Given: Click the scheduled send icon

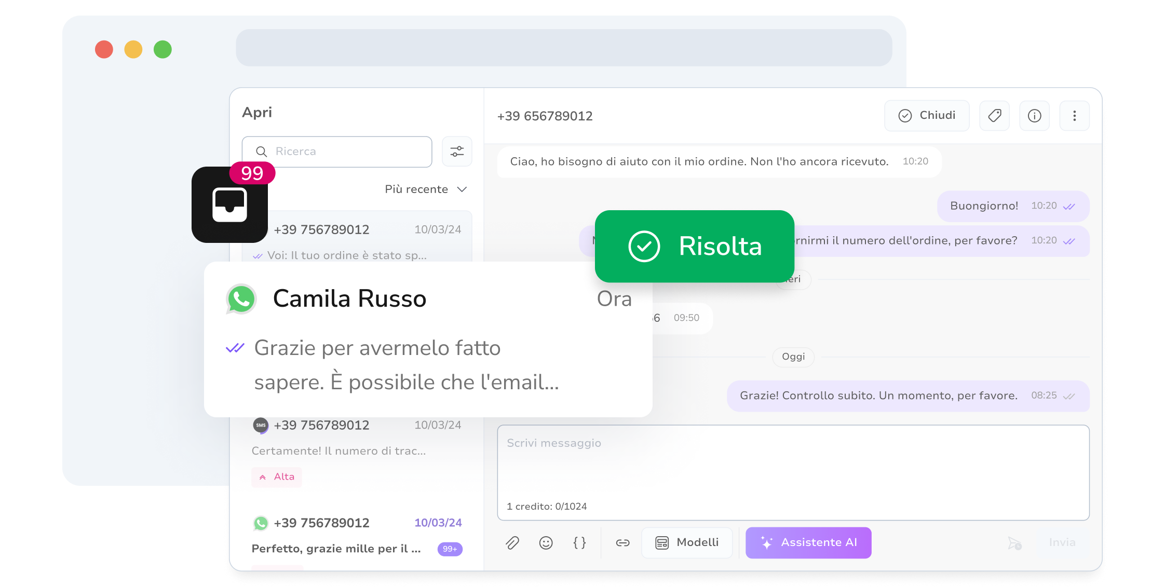Looking at the screenshot, I should tap(1014, 543).
